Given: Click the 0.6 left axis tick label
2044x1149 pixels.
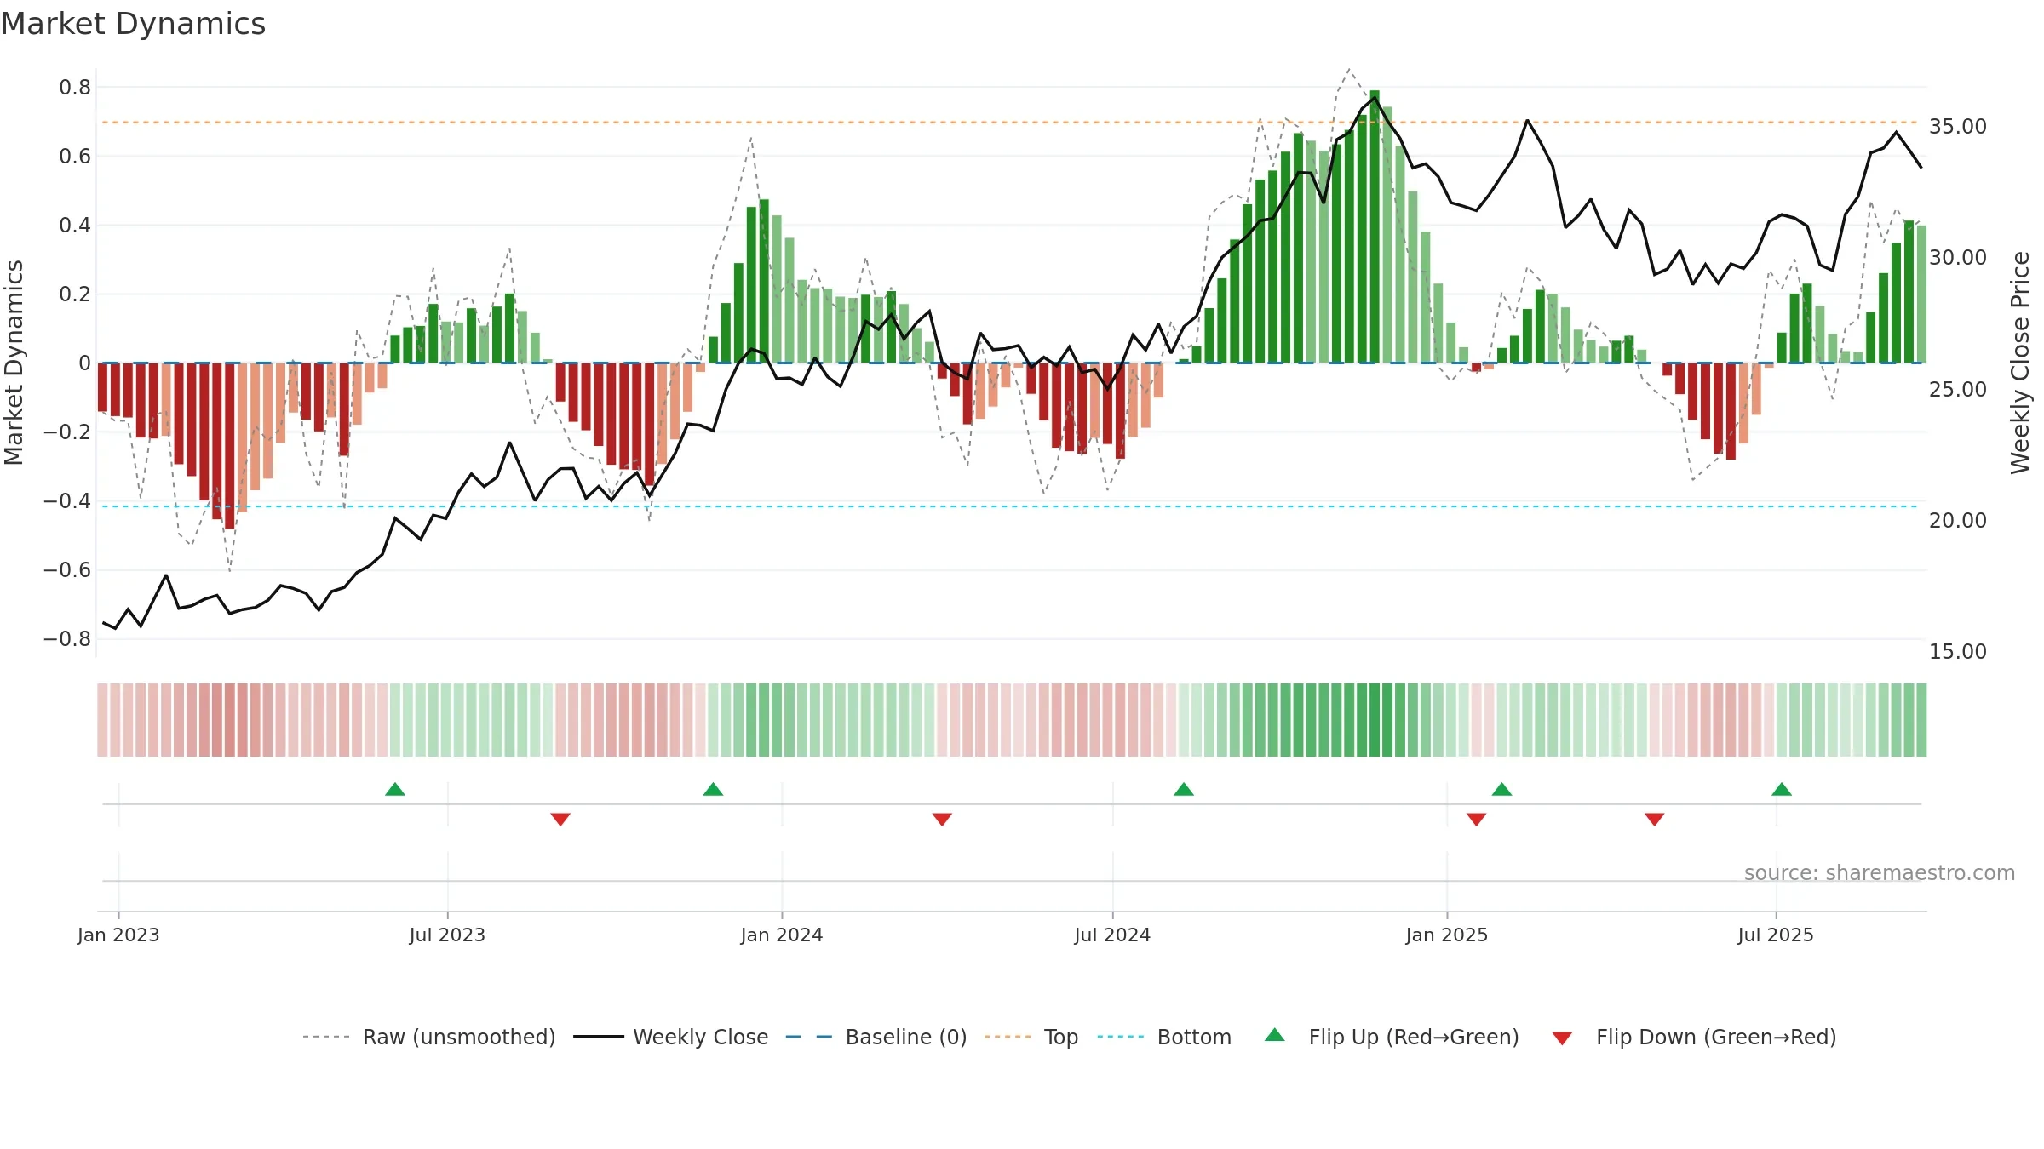Looking at the screenshot, I should (x=75, y=157).
